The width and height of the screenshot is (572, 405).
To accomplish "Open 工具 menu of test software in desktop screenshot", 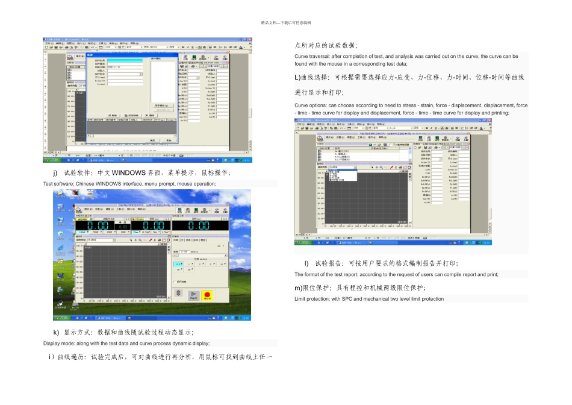I will coord(120,209).
